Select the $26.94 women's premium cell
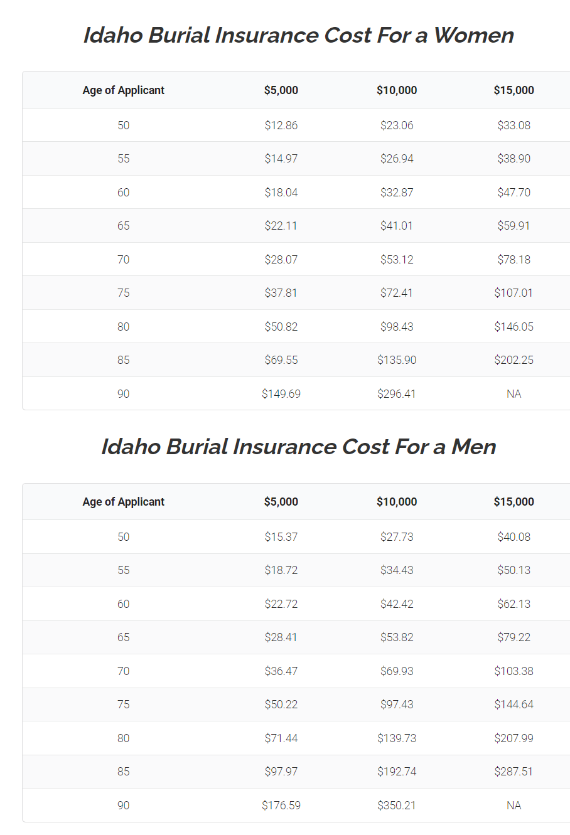570x835 pixels. coord(397,159)
